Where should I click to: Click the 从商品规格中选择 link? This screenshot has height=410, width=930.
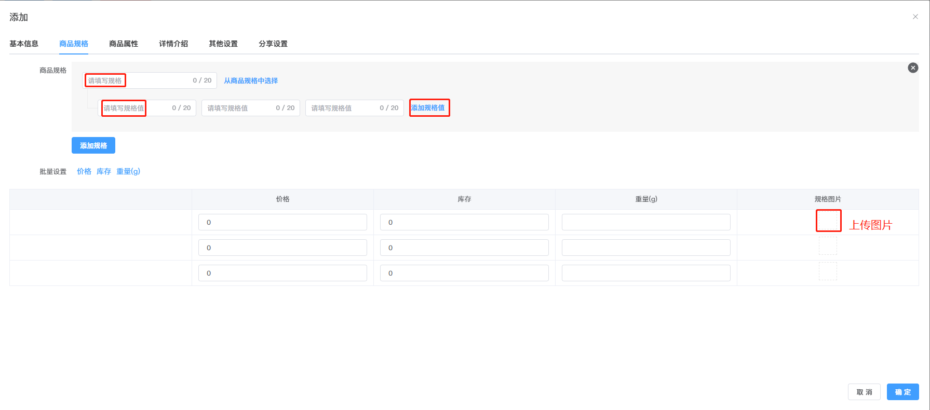(x=251, y=80)
